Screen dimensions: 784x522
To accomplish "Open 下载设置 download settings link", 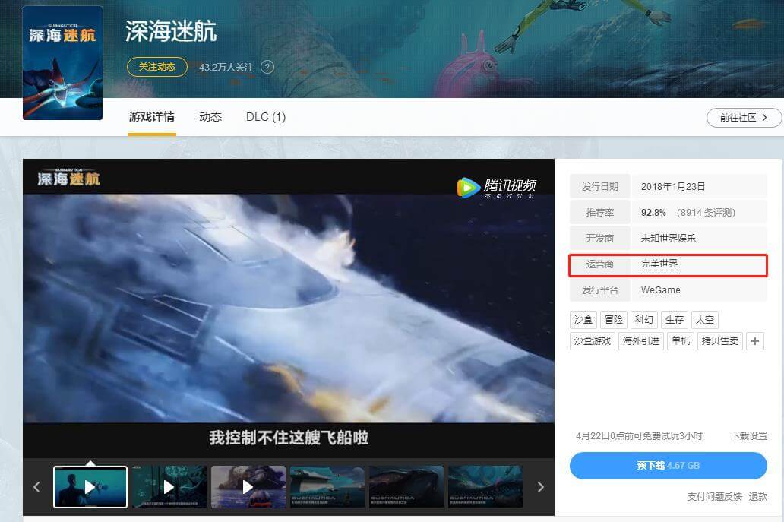I will point(748,436).
